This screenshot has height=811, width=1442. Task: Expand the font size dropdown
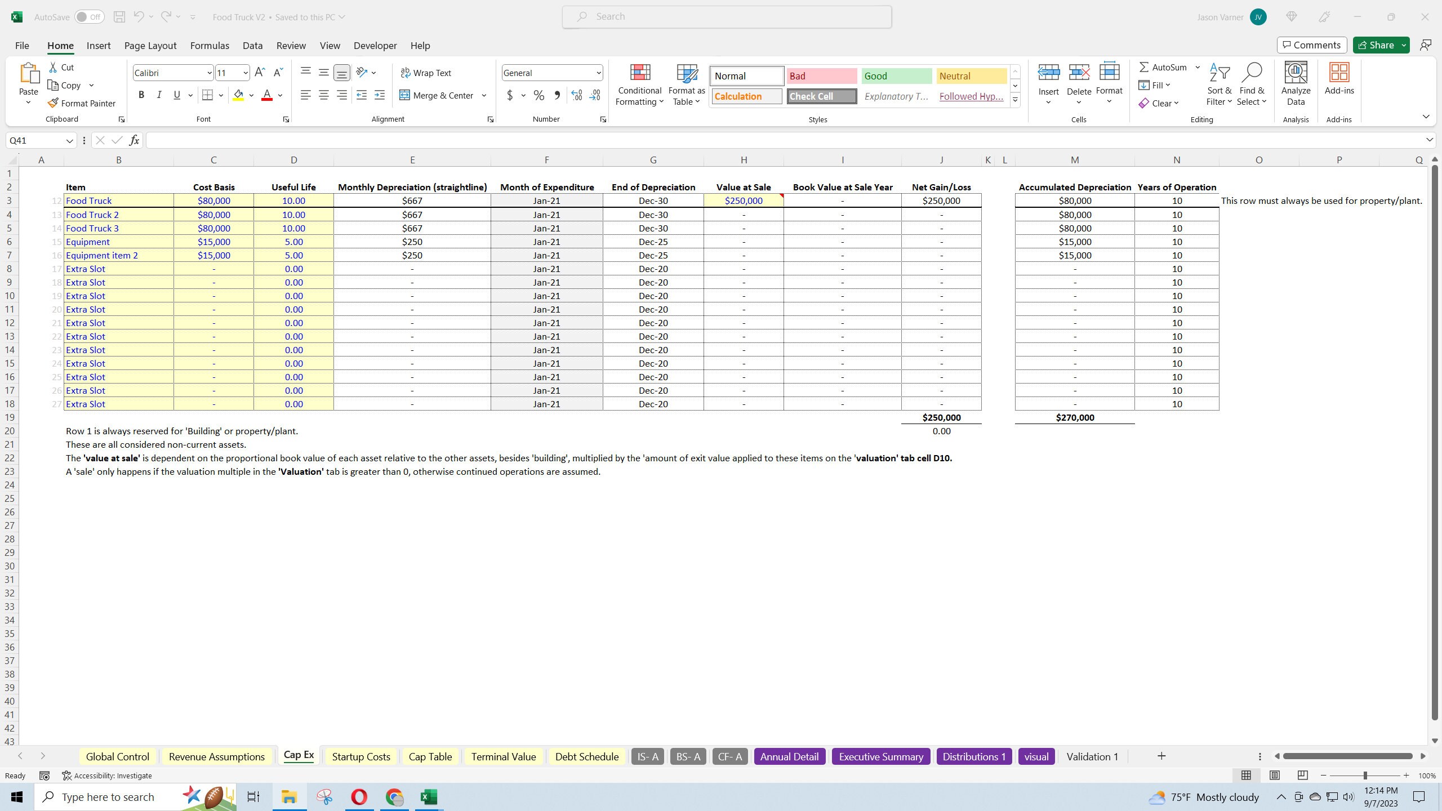245,73
